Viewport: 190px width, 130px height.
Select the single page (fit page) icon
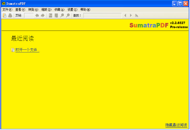56,15
